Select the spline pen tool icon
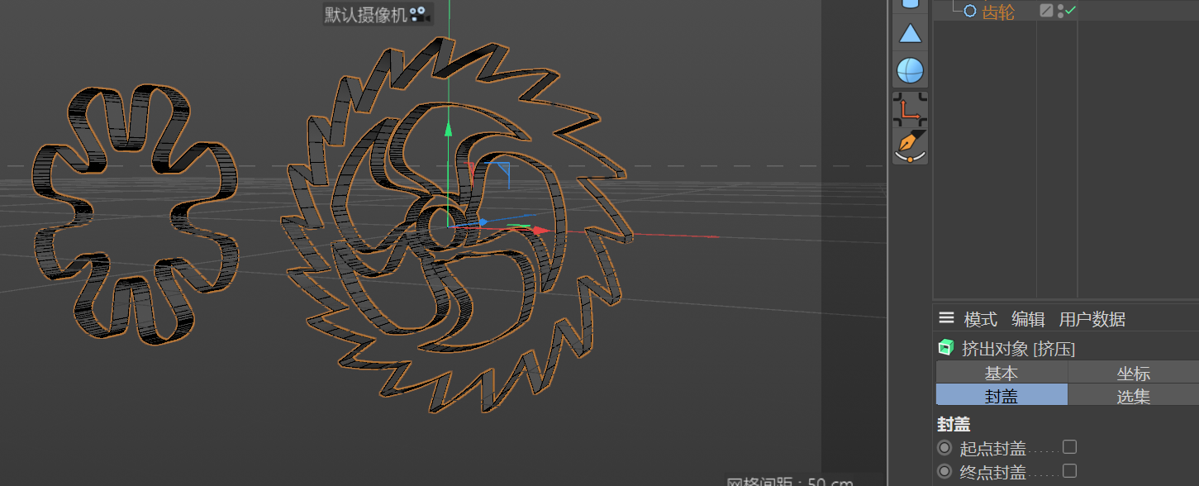 tap(910, 145)
